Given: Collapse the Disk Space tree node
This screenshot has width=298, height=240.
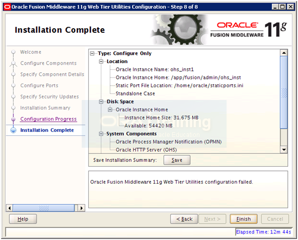Looking at the screenshot, I should coord(101,102).
